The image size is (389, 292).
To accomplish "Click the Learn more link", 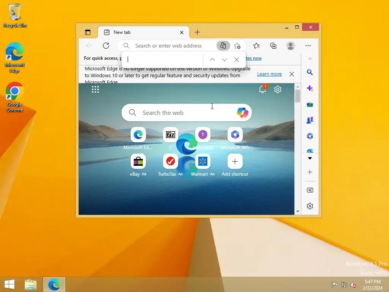I will click(269, 74).
